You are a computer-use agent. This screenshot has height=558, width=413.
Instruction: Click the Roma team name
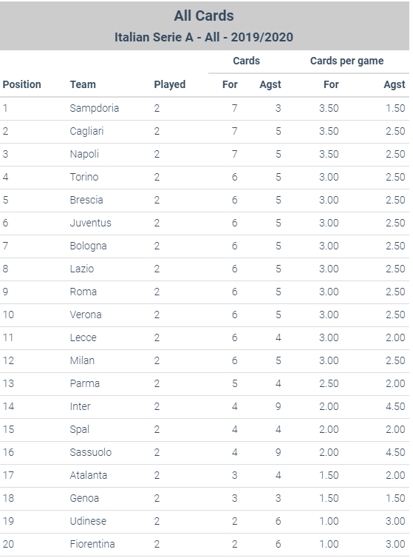83,292
